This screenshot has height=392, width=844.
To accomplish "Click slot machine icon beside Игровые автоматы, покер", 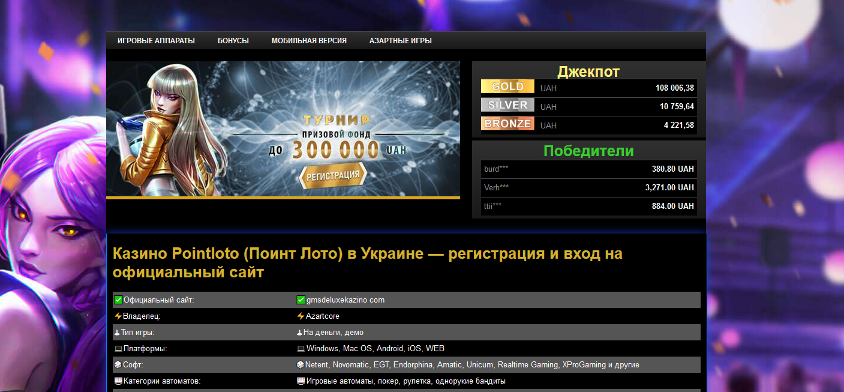I will tap(301, 381).
